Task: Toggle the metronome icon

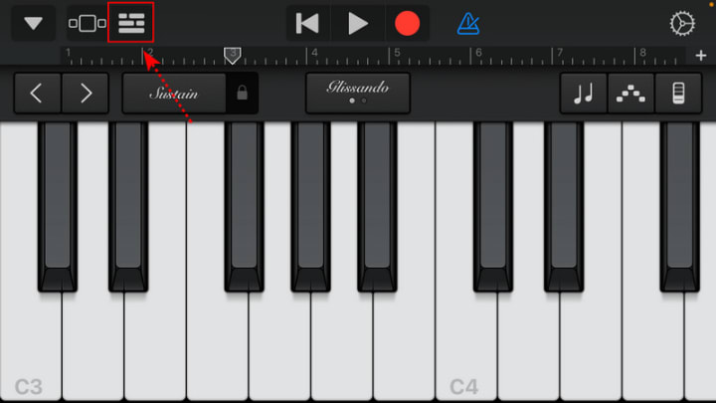Action: click(468, 23)
